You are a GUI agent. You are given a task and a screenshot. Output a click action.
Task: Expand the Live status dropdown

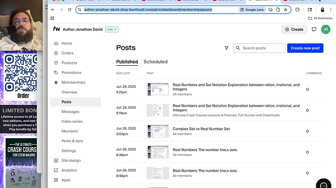coord(112,30)
